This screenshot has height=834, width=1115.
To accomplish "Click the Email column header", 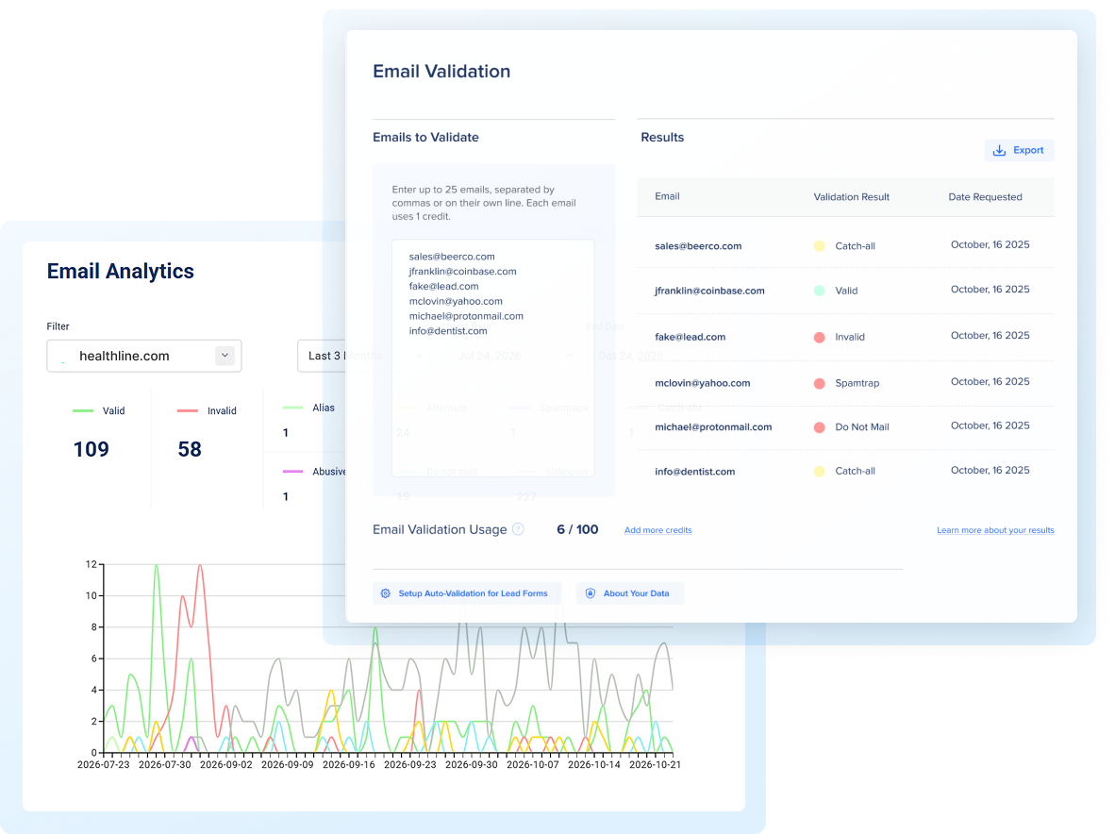I will pos(667,196).
